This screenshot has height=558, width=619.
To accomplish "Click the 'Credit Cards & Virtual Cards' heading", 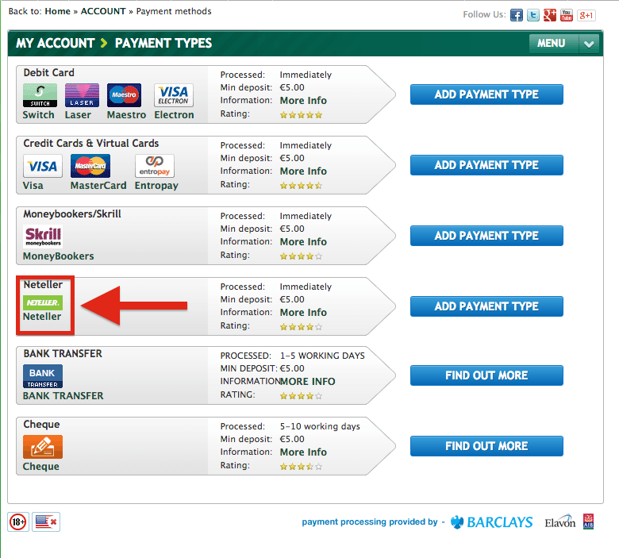I will point(91,144).
